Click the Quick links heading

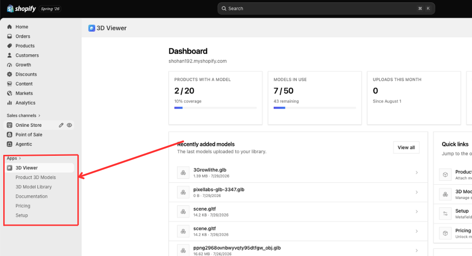tap(455, 144)
